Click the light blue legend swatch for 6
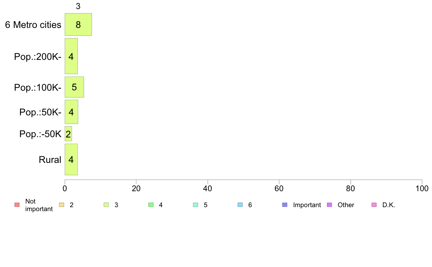This screenshot has width=432, height=267. coord(240,205)
